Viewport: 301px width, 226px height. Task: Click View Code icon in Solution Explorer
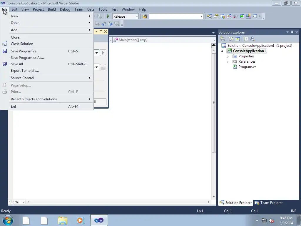click(x=246, y=39)
